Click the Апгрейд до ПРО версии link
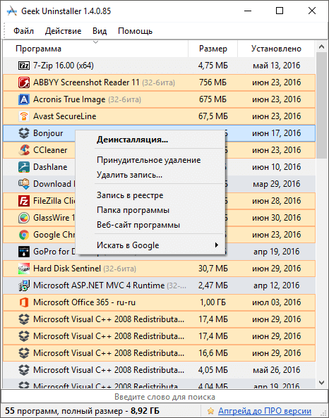This screenshot has height=418, width=329. [x=265, y=411]
